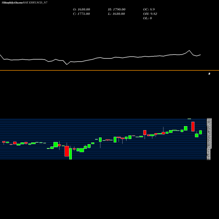Select the close value C: 1775.00
The width and height of the screenshot is (219, 219).
pyautogui.click(x=81, y=14)
